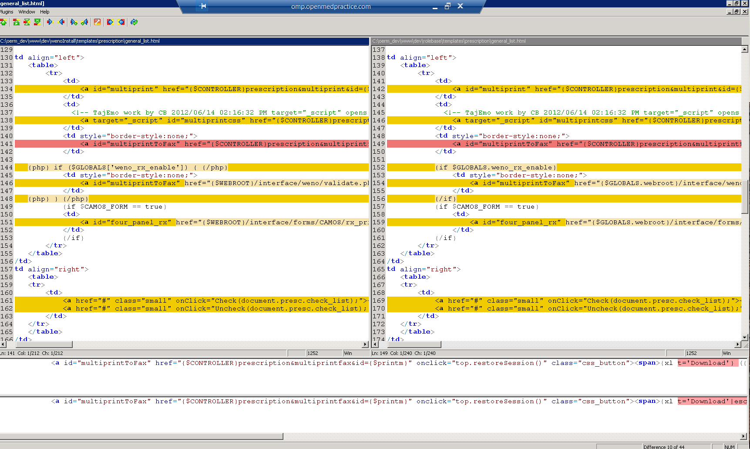
Task: Select right line 170 Uncheck onClick link
Action: 564,308
